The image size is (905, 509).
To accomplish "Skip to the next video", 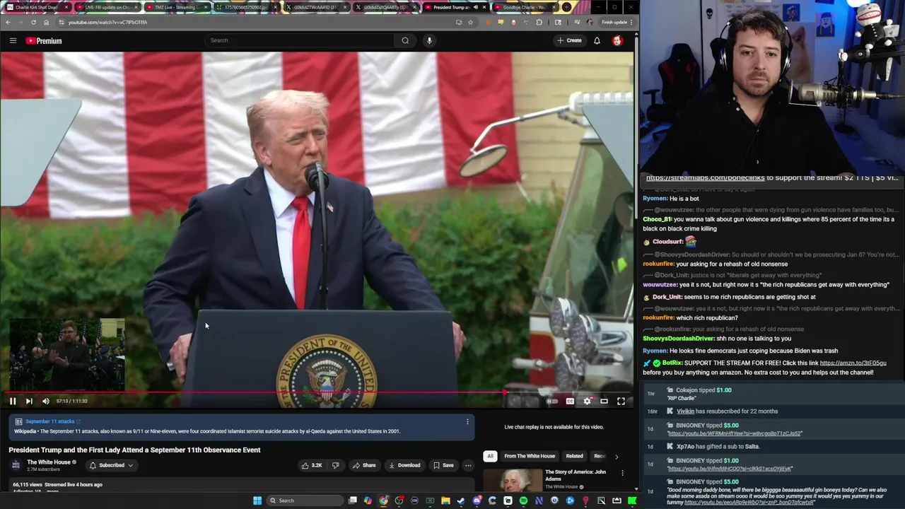I will (29, 401).
